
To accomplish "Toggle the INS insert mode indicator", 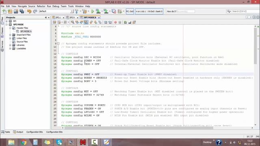I will pyautogui.click(x=258, y=137).
